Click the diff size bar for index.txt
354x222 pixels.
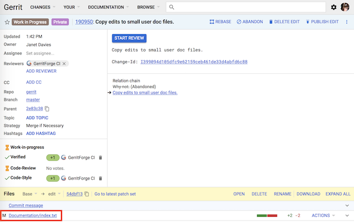click(x=267, y=216)
